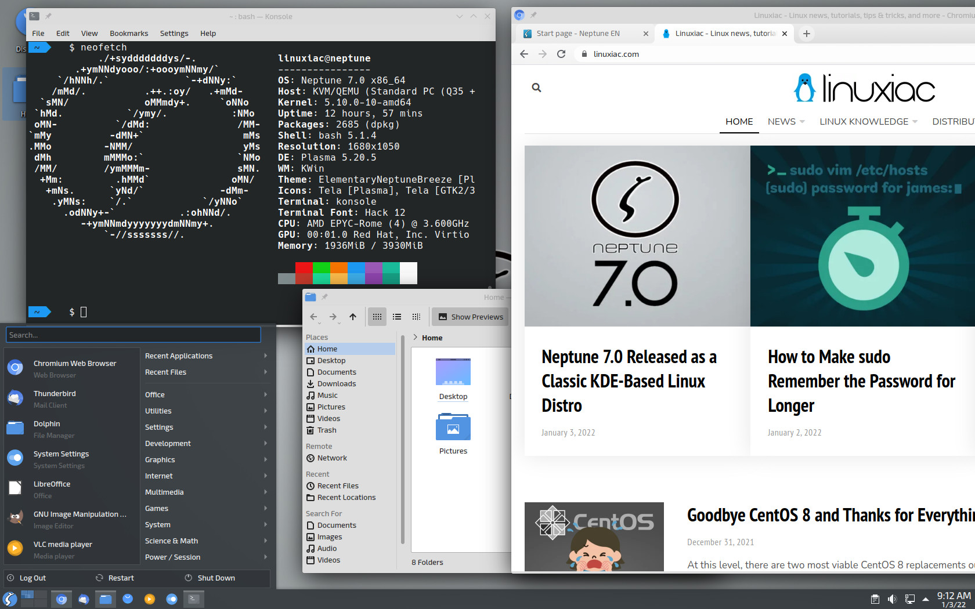The height and width of the screenshot is (609, 975).
Task: Click Restart in the launcher
Action: 115,578
